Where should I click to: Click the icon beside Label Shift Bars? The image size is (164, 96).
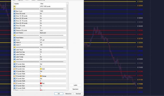pyautogui.click(x=14, y=54)
